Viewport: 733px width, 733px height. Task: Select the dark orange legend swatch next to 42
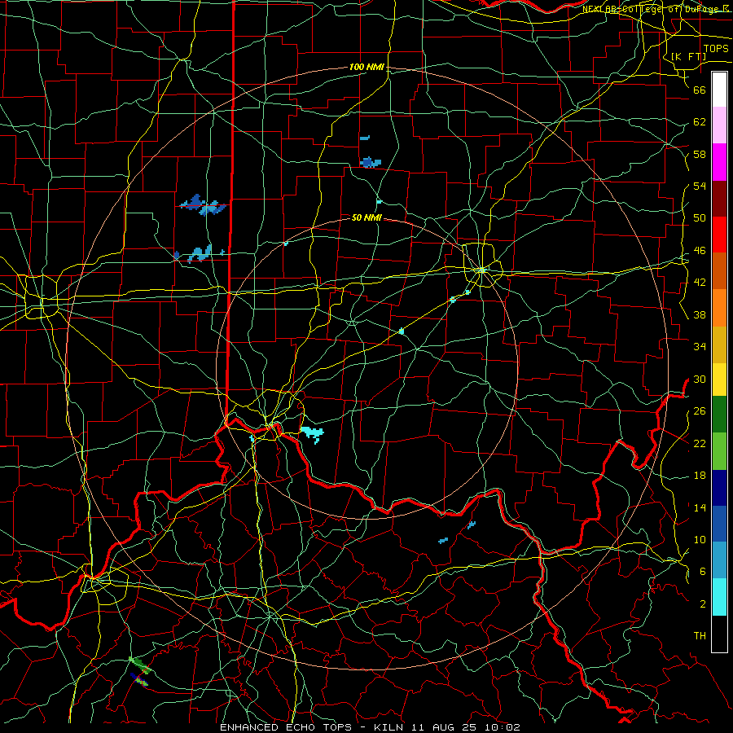point(719,271)
